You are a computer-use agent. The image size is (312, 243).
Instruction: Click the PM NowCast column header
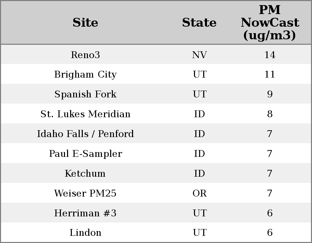point(270,23)
